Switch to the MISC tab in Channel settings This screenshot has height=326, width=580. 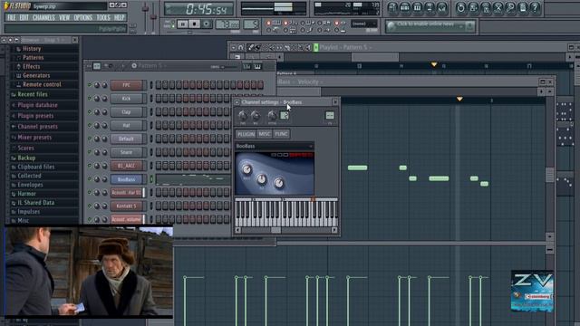[265, 134]
